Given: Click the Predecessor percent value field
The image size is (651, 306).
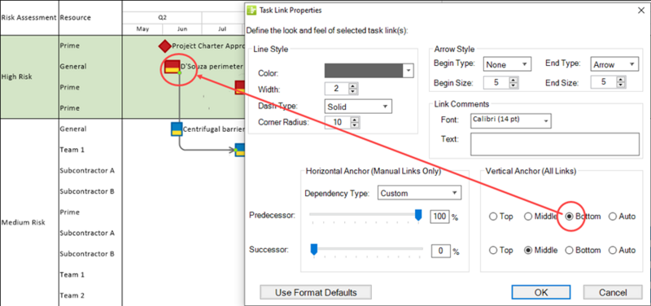Looking at the screenshot, I should (x=439, y=216).
